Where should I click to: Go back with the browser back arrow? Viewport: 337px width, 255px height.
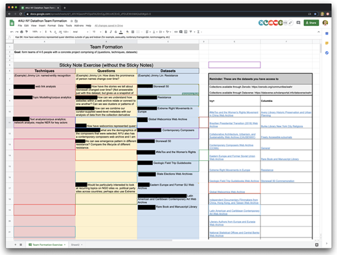click(x=10, y=14)
